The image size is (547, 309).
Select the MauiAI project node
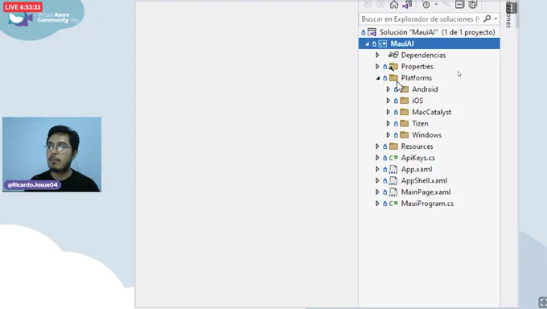click(429, 43)
